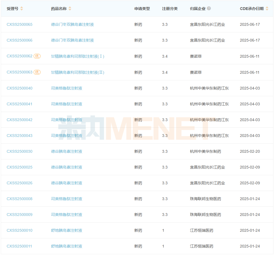The height and width of the screenshot is (255, 274).
Task: Select date 2025-06-17 in CXSS2500065 row
Action: tap(250, 25)
